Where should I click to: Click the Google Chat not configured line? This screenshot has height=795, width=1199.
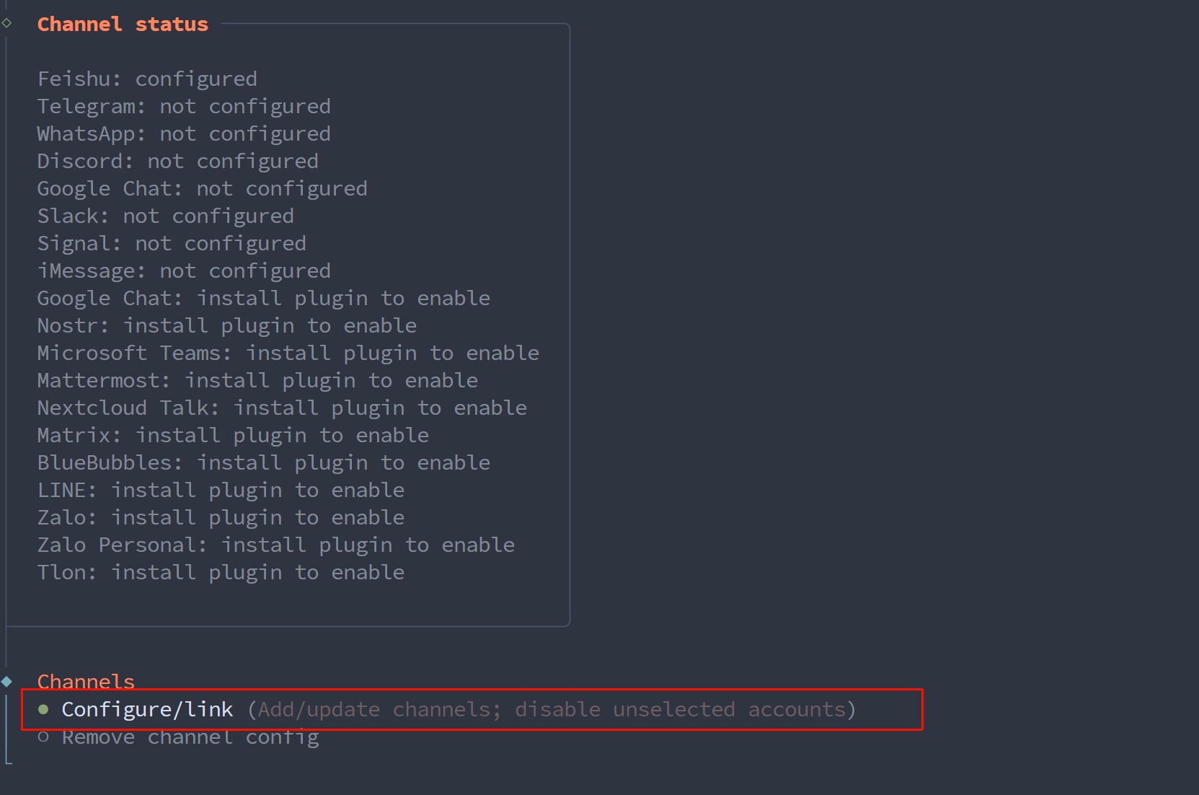203,188
